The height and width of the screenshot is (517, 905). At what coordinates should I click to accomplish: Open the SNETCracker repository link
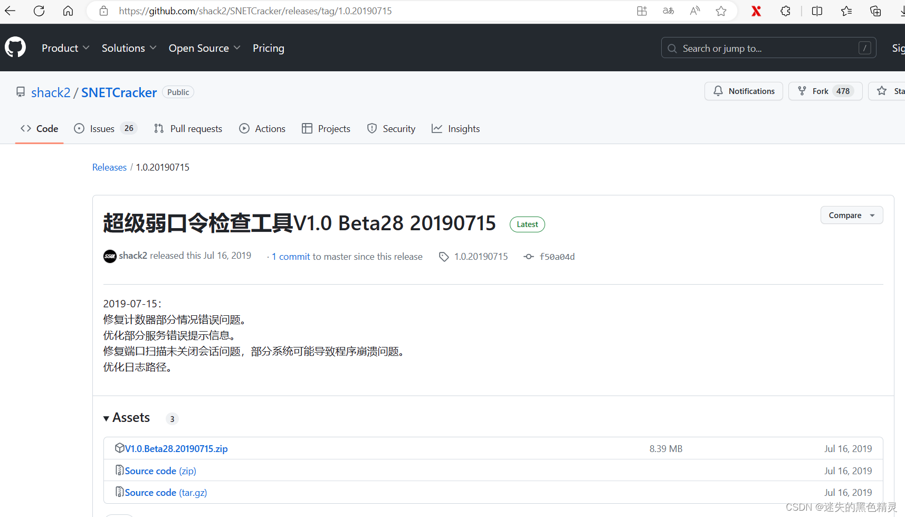point(119,92)
